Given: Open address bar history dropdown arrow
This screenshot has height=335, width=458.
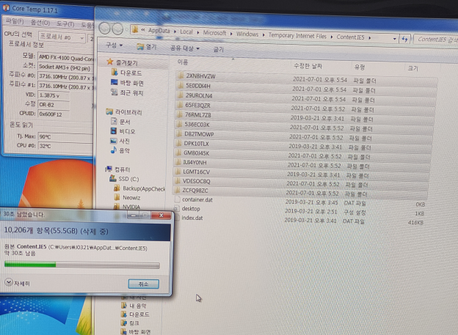Looking at the screenshot, I should click(394, 39).
